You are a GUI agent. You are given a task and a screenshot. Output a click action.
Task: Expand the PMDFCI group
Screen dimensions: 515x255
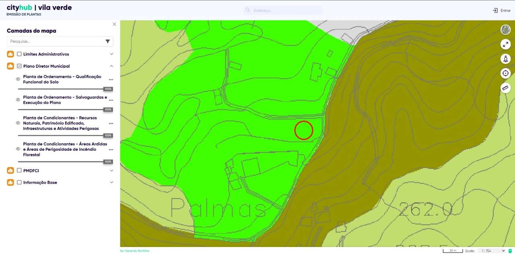[x=111, y=170]
